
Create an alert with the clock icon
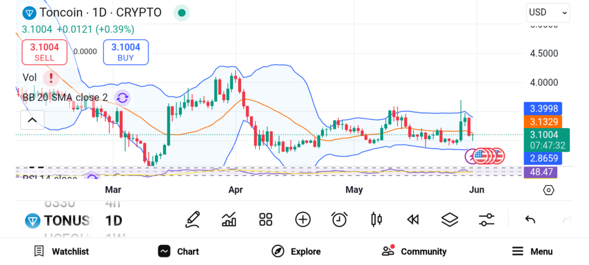pos(339,219)
